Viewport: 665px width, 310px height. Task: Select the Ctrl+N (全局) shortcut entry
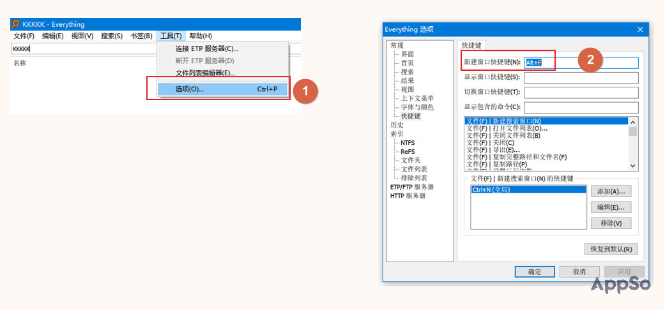click(x=528, y=190)
